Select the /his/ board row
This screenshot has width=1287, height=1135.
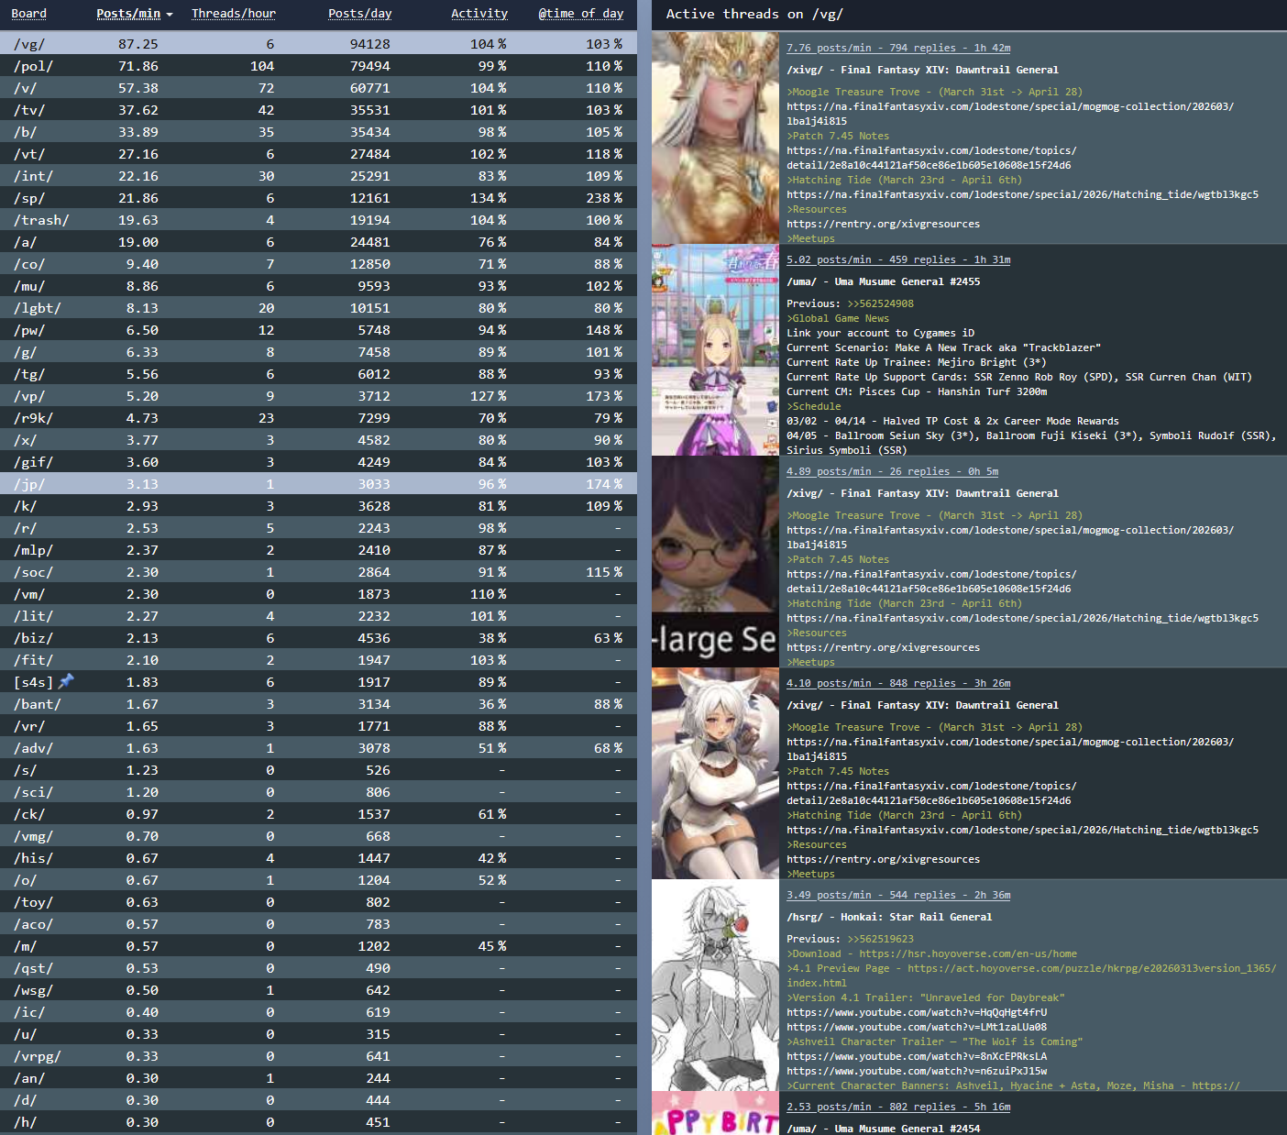click(x=318, y=858)
